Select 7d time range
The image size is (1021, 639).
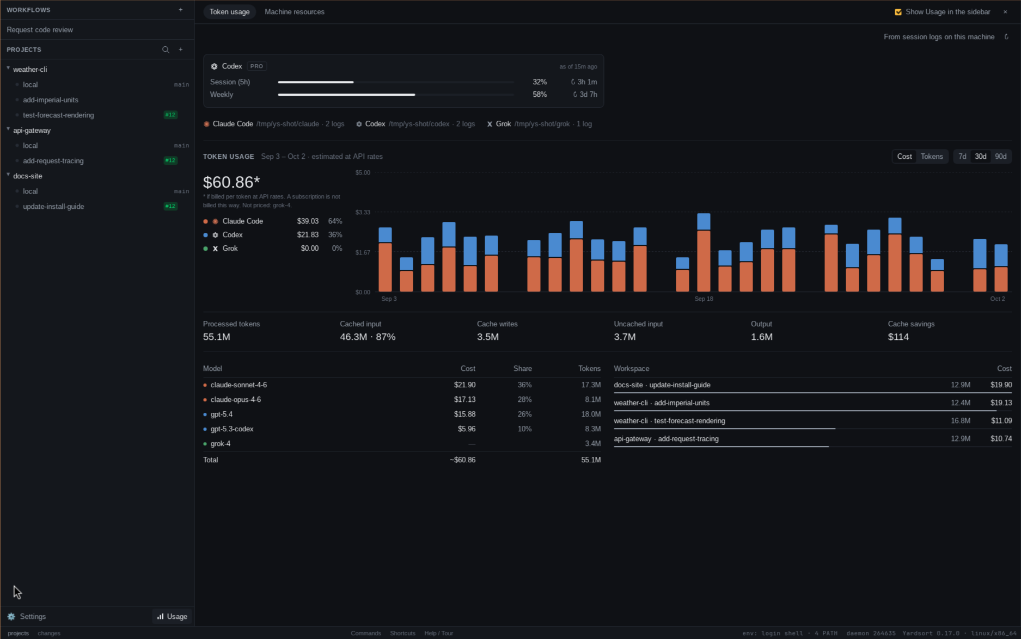962,157
